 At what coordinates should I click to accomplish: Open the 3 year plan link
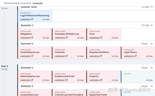click(37, 3)
